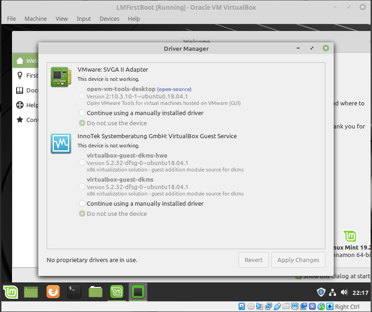Click 'Version 2:10.3.10-1~ubuntu0.18.04.1' text
Image resolution: width=372 pixels, height=312 pixels.
click(137, 96)
